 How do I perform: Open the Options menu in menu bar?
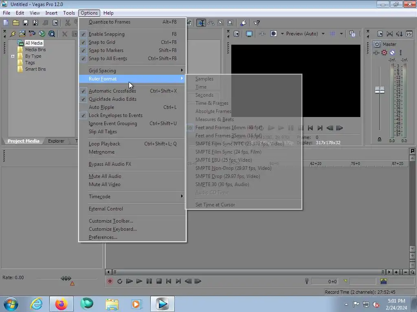89,13
